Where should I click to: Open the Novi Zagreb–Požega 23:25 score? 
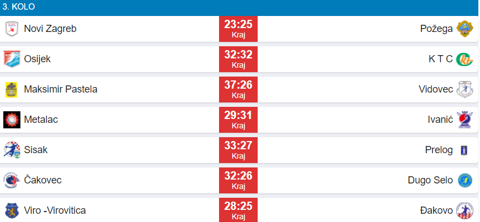click(x=238, y=29)
